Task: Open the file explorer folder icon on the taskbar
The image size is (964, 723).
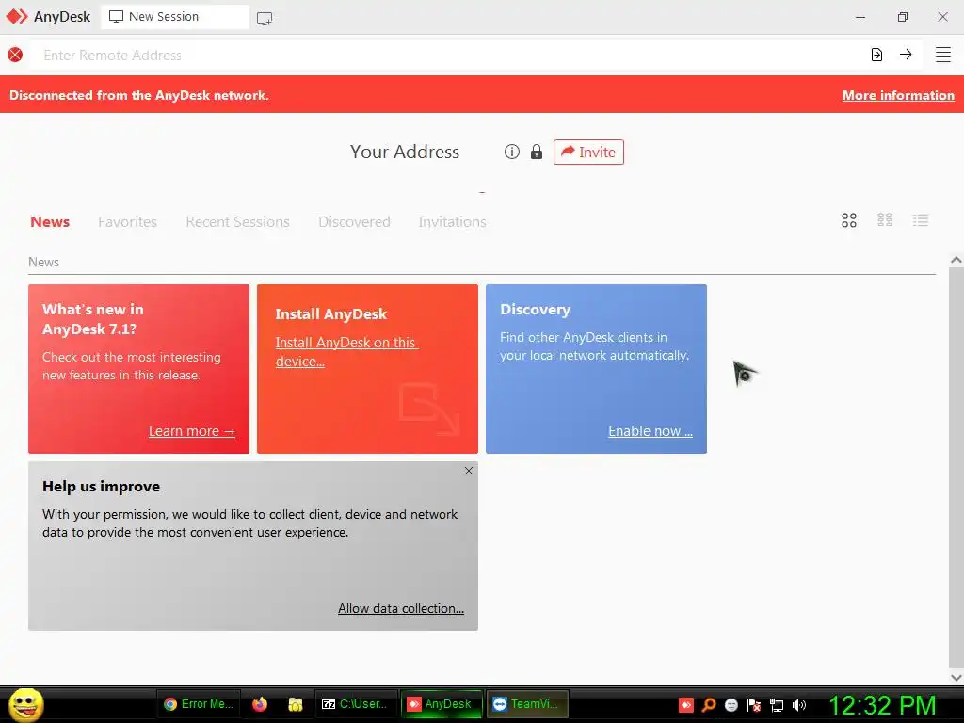Action: [296, 704]
